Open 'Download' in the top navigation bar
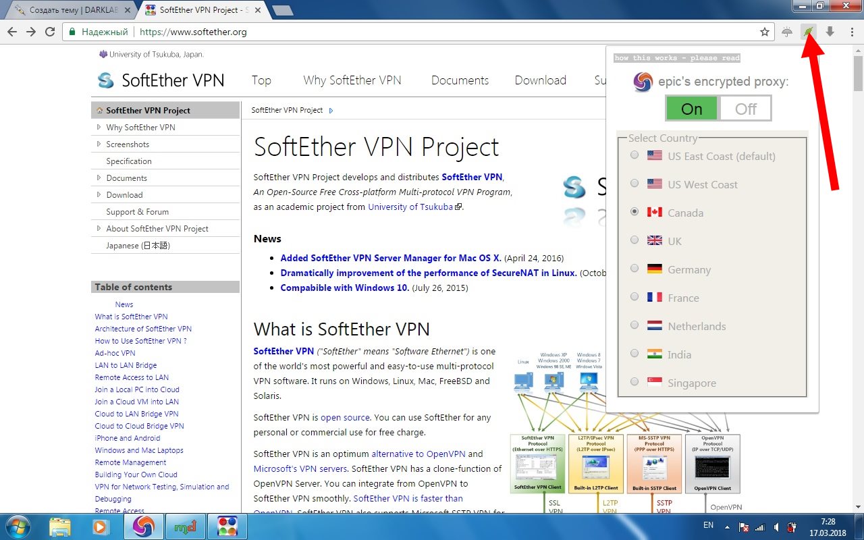Image resolution: width=864 pixels, height=540 pixels. click(540, 80)
